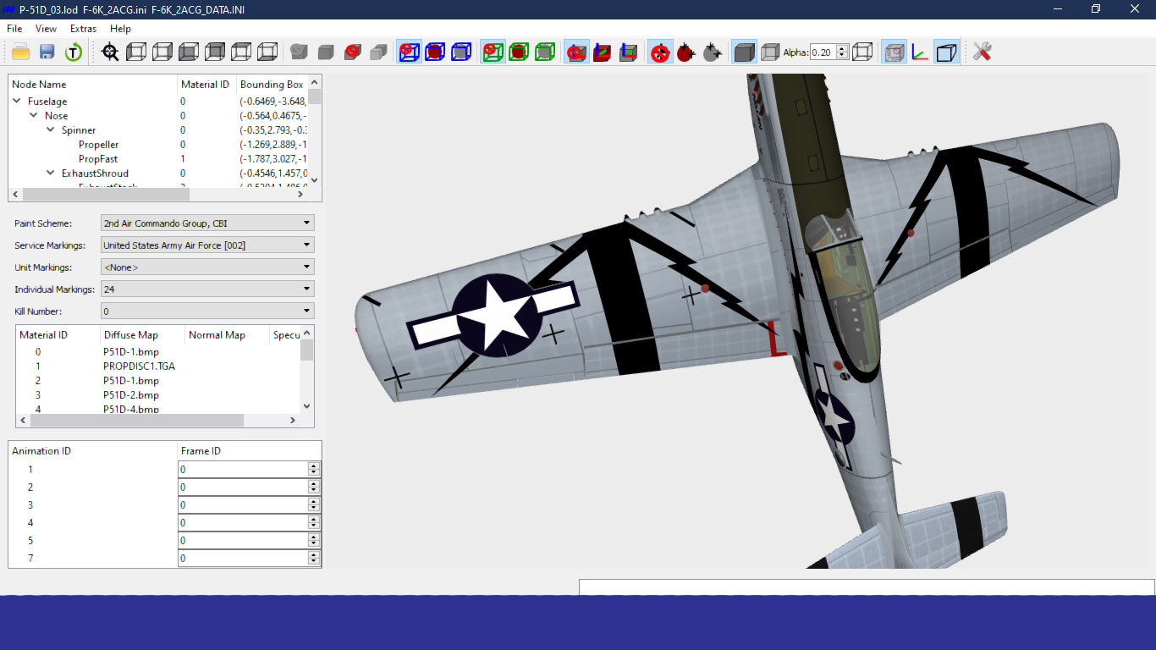Click the Frame ID field for Animation 7

243,559
